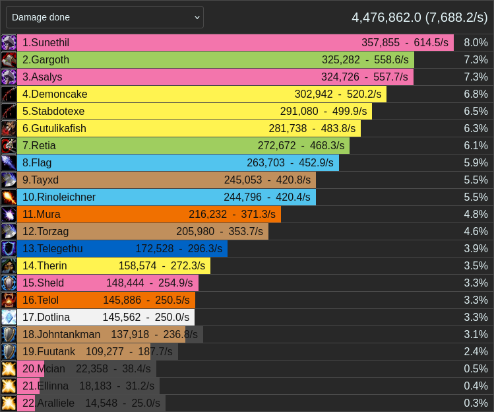The image size is (494, 412).
Task: Select the 13.Telegethu damage bar
Action: click(122, 249)
